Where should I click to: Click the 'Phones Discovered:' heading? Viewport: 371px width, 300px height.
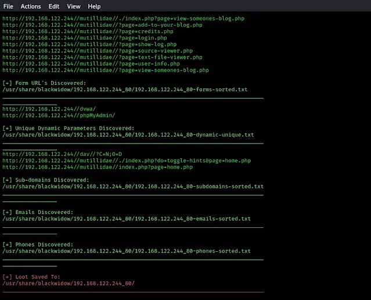pos(38,244)
